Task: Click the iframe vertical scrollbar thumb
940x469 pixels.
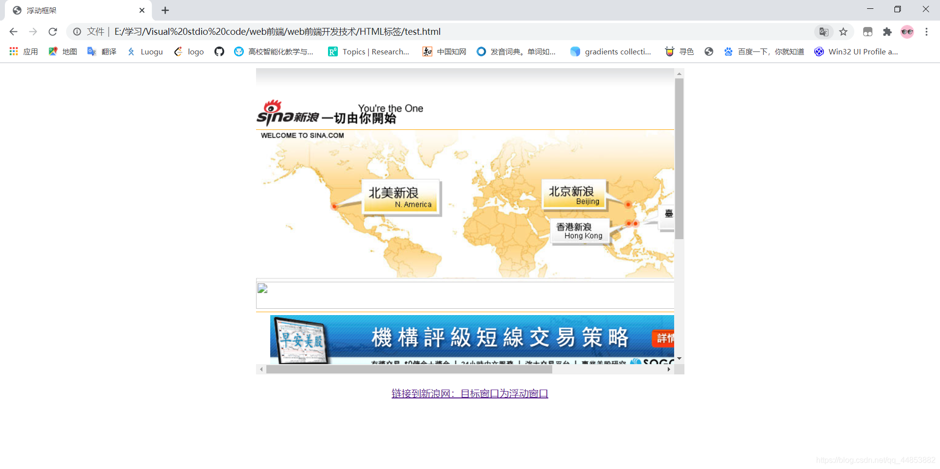Action: tap(679, 159)
